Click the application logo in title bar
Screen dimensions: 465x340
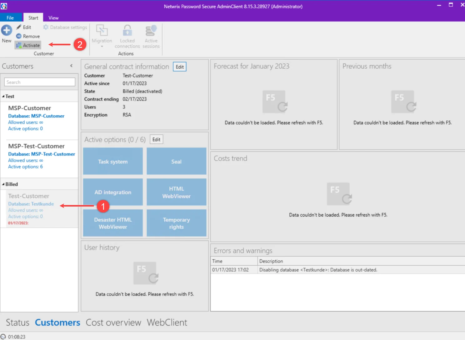click(4, 6)
